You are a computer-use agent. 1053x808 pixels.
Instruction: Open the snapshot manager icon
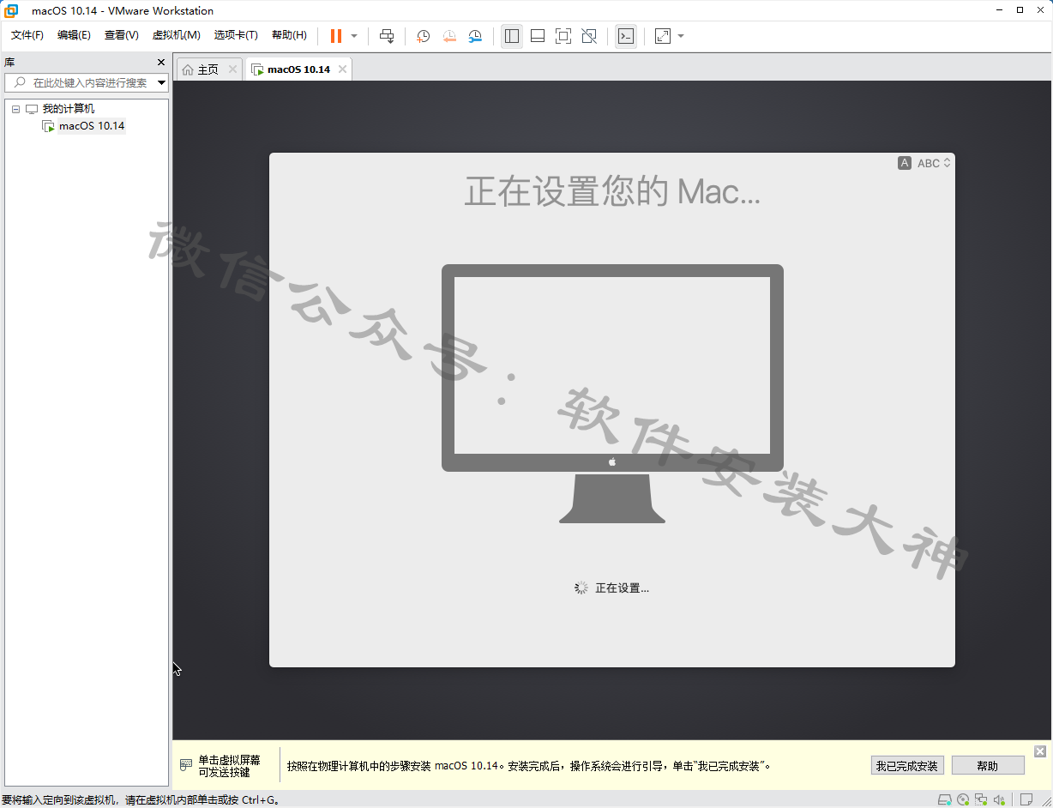tap(475, 36)
